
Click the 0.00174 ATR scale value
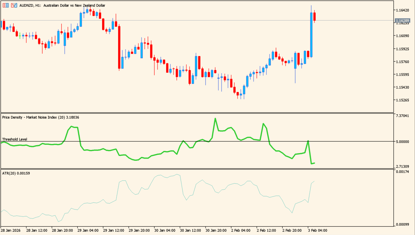tap(402, 172)
